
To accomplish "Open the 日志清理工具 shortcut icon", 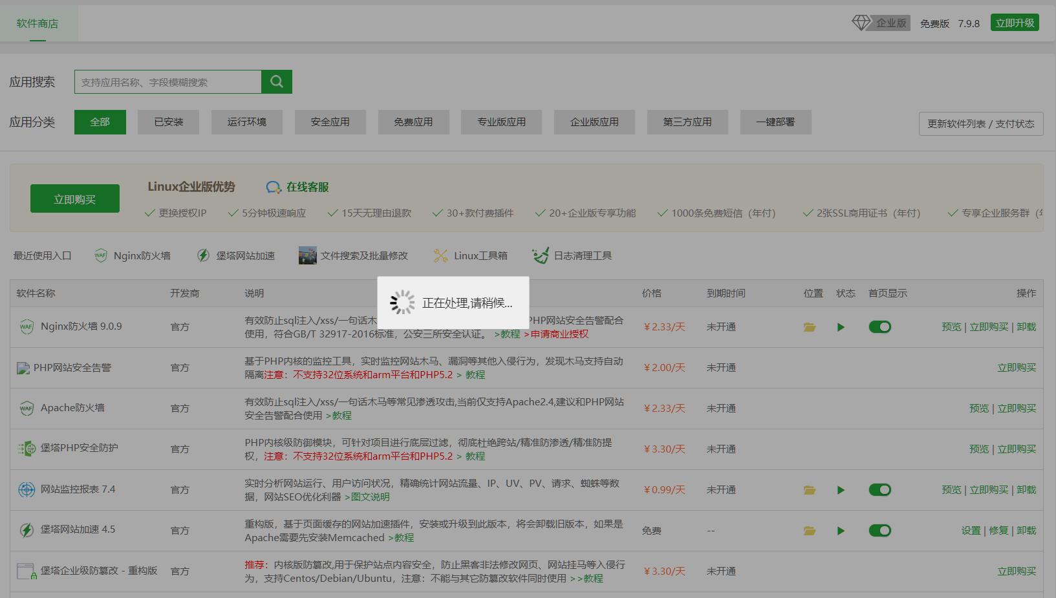I will click(x=541, y=255).
